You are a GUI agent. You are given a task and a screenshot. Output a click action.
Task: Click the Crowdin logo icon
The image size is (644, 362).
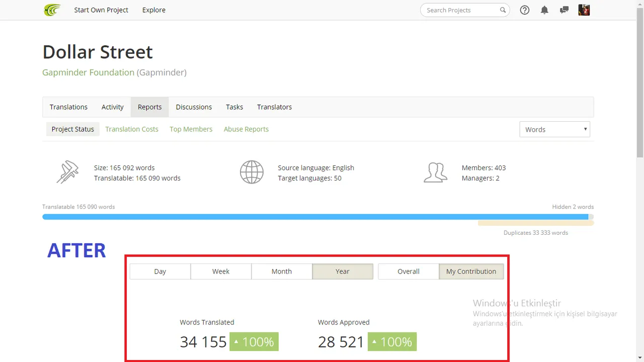[52, 10]
